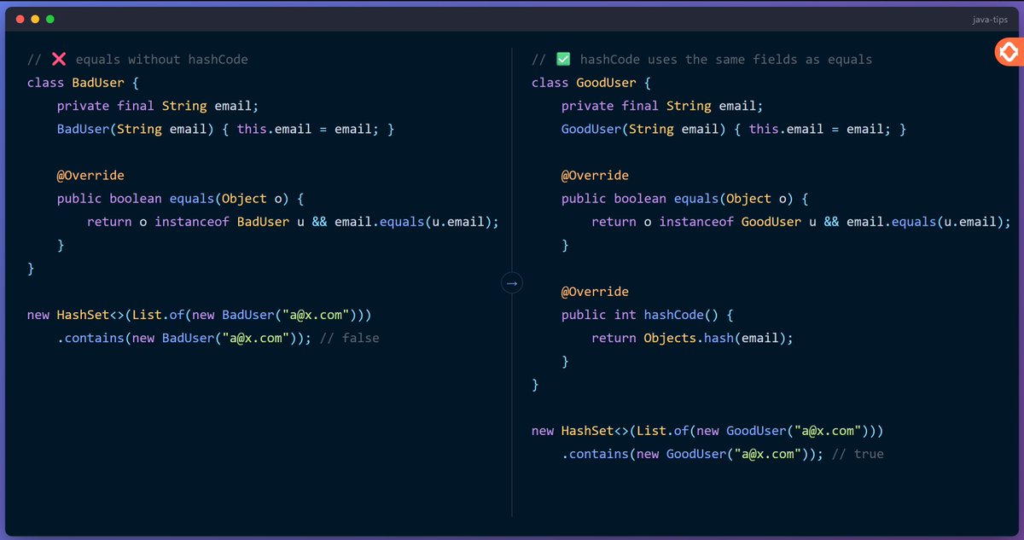The width and height of the screenshot is (1024, 540).
Task: Click the ".contains(new BadUser" call
Action: (x=184, y=338)
